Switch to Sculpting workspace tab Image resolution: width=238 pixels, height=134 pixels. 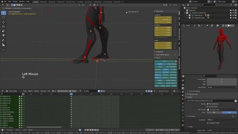(52, 2)
